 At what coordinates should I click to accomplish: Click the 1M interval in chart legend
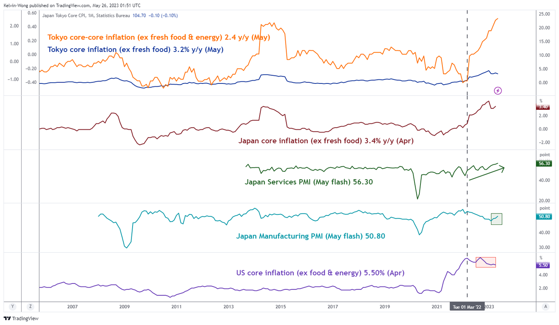coord(96,16)
